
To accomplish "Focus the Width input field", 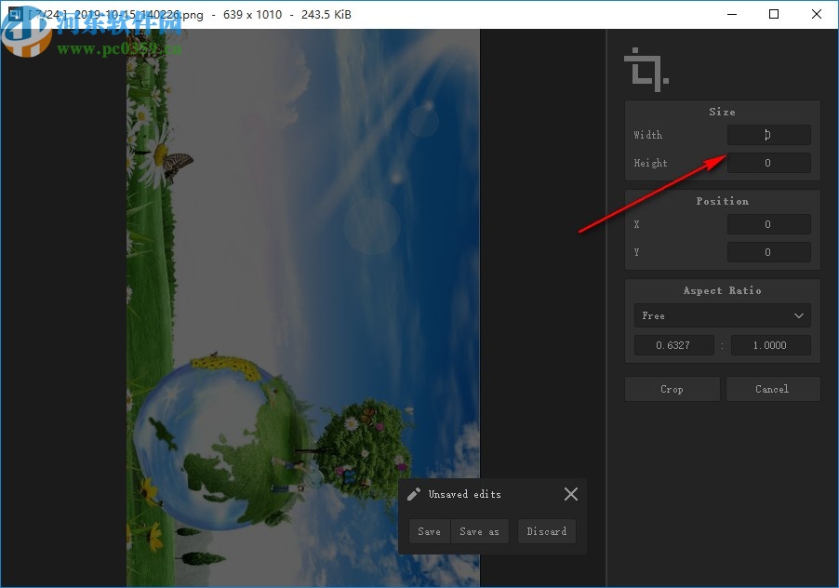I will click(x=768, y=135).
